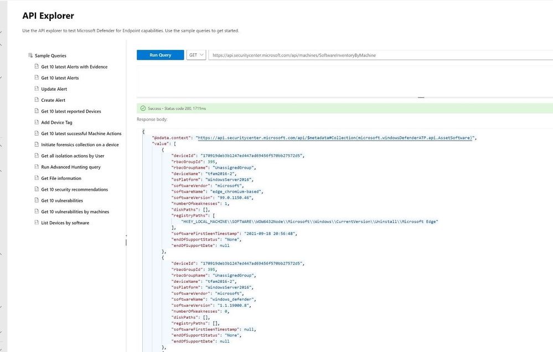Click icon for Get 10 latest successful Machine Actions
Screen dimensions: 553x352
[x=37, y=133]
